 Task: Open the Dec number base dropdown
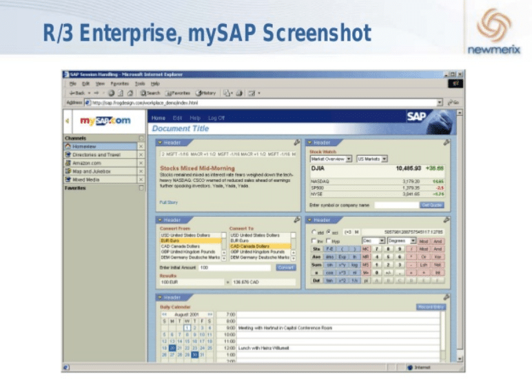pos(374,240)
